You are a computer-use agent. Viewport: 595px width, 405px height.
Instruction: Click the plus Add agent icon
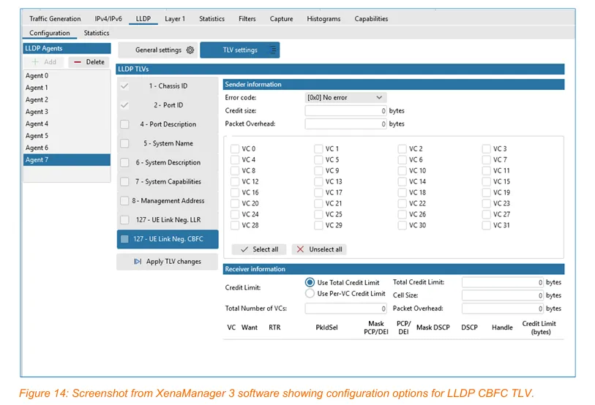click(35, 62)
